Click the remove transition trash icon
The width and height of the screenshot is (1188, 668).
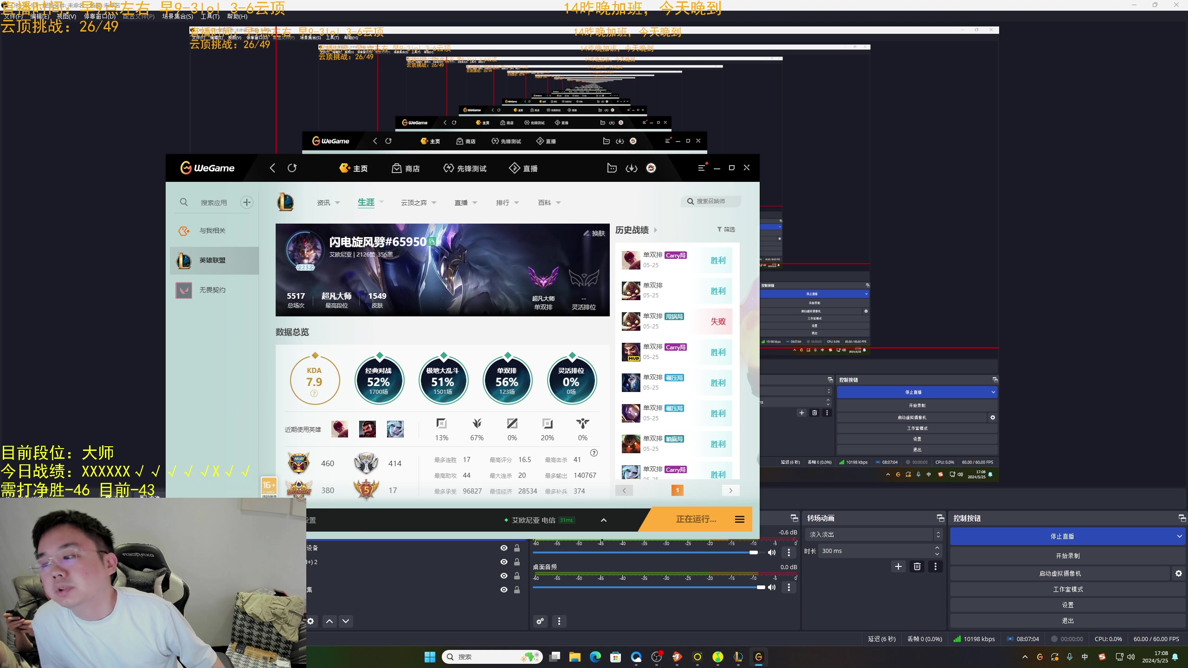[x=917, y=566]
